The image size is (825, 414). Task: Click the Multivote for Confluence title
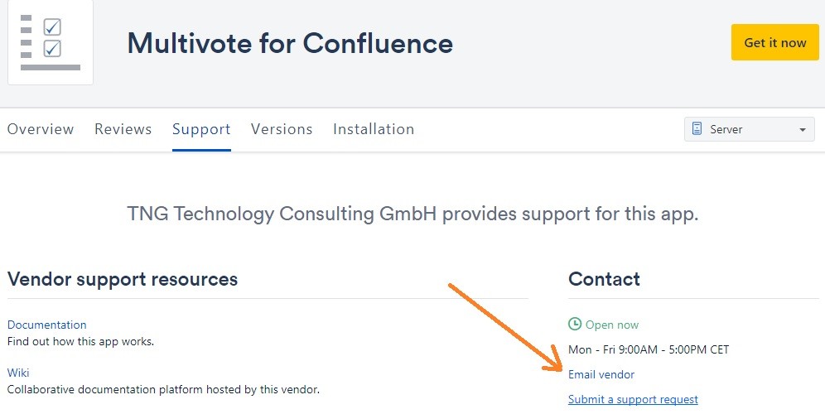coord(290,42)
